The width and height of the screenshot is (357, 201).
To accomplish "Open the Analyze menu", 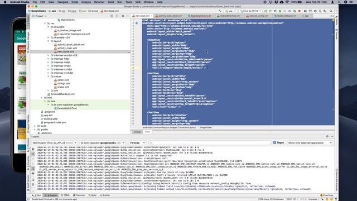I will pos(86,2).
